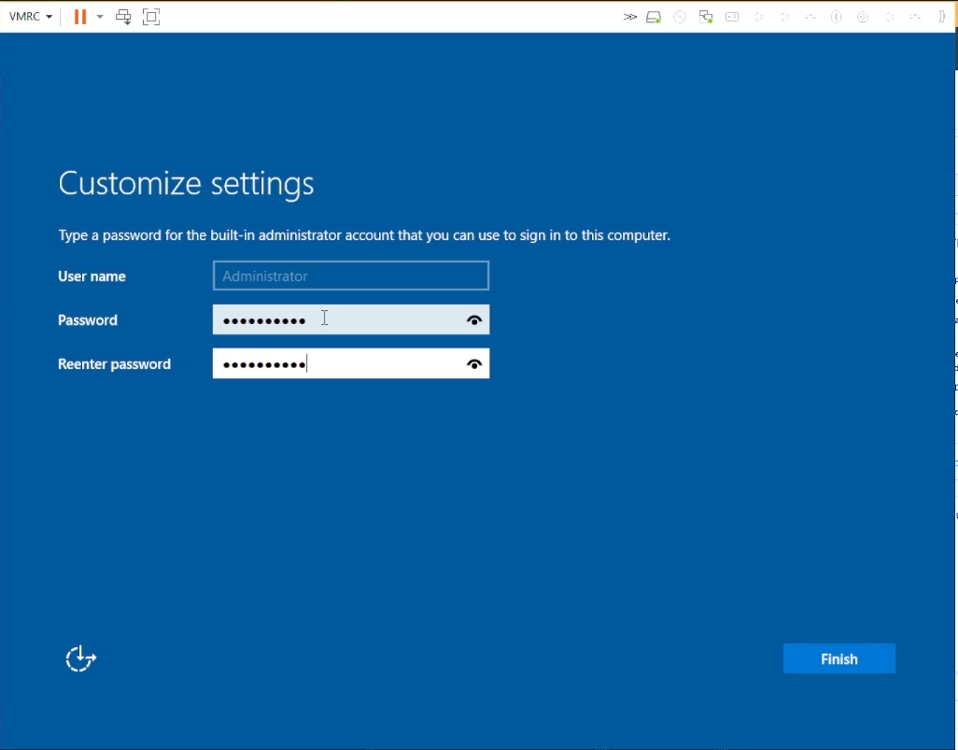Screen dimensions: 958x750
Task: Click the sound card device icon
Action: 758,16
